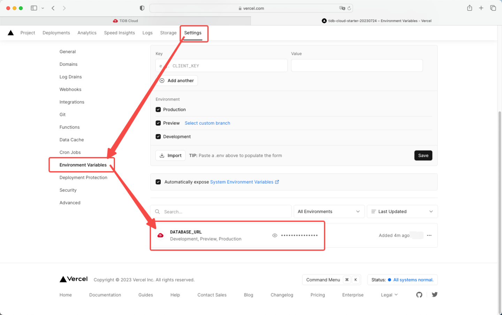Click the TiDB icon beside DATABASE_URL
502x315 pixels.
pyautogui.click(x=160, y=235)
